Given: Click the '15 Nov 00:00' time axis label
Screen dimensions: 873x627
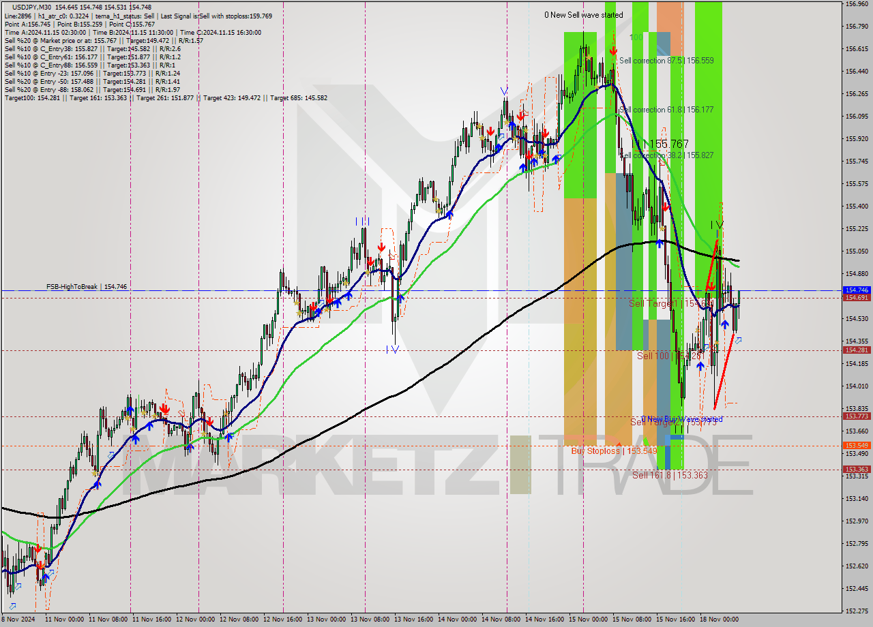Looking at the screenshot, I should [587, 620].
